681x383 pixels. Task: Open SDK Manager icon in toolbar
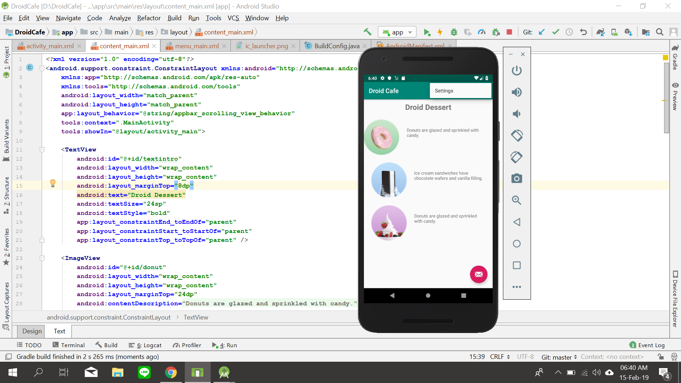[629, 32]
